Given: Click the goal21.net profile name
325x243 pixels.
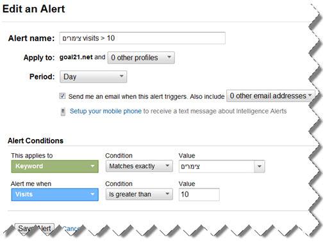Looking at the screenshot, I should 76,57.
